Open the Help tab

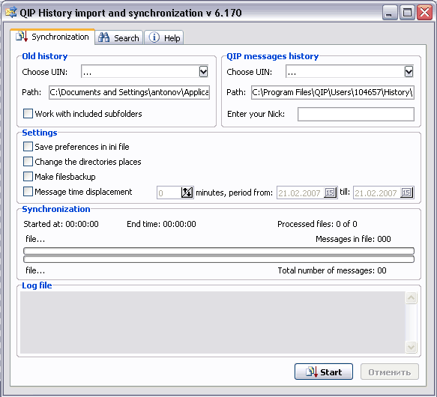164,37
